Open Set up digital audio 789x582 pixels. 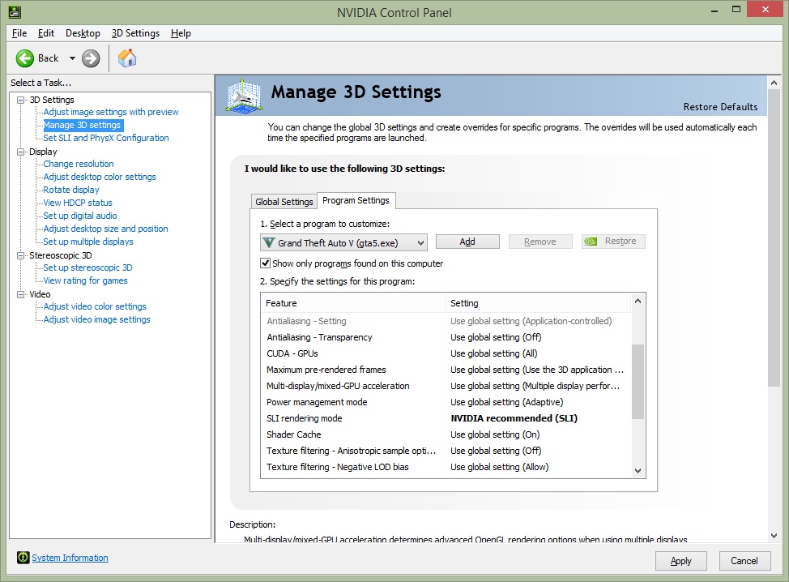tap(80, 216)
